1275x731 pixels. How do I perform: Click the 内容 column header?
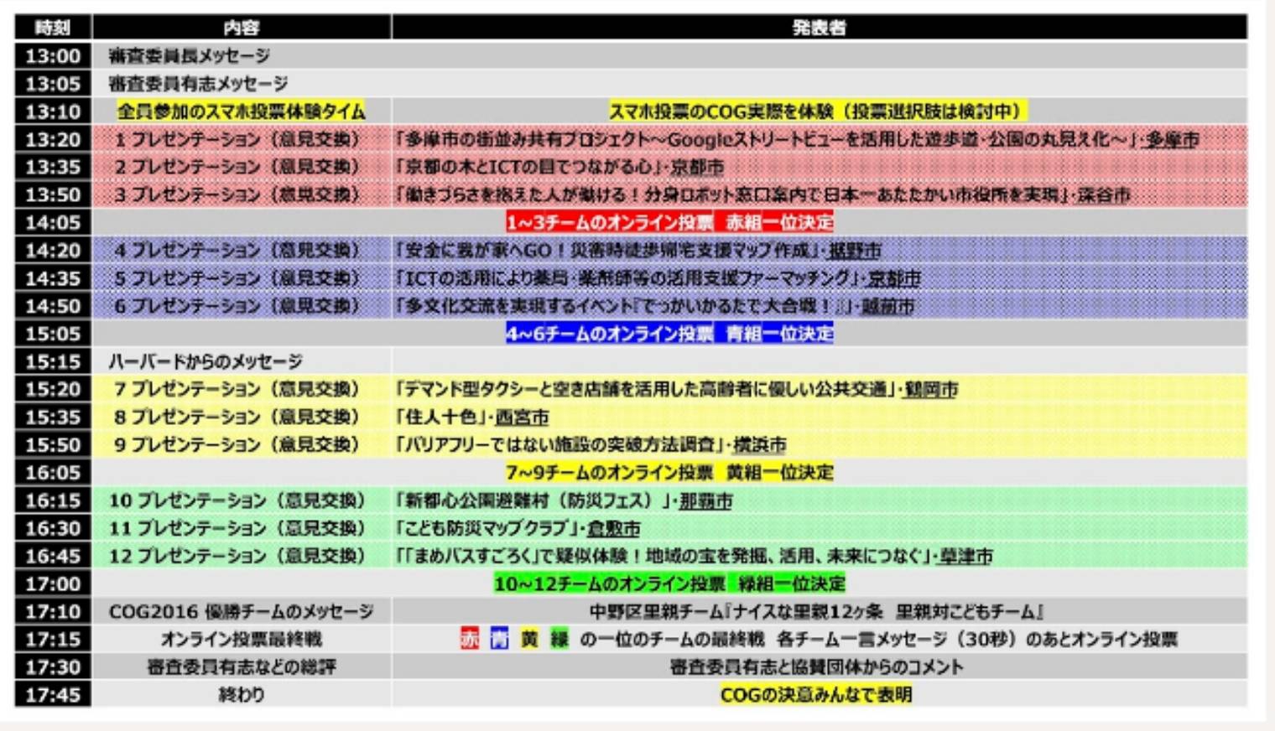(x=242, y=27)
